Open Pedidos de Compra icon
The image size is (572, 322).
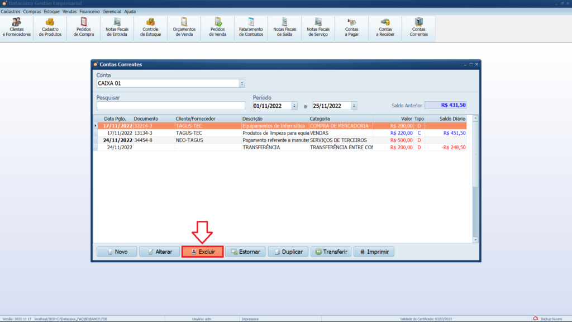click(x=84, y=27)
